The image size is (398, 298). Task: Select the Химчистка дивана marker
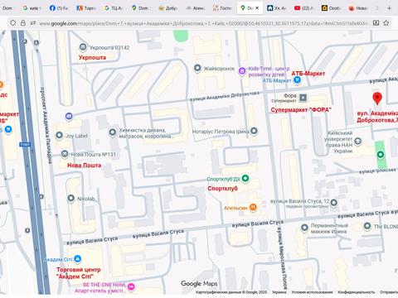[113, 132]
